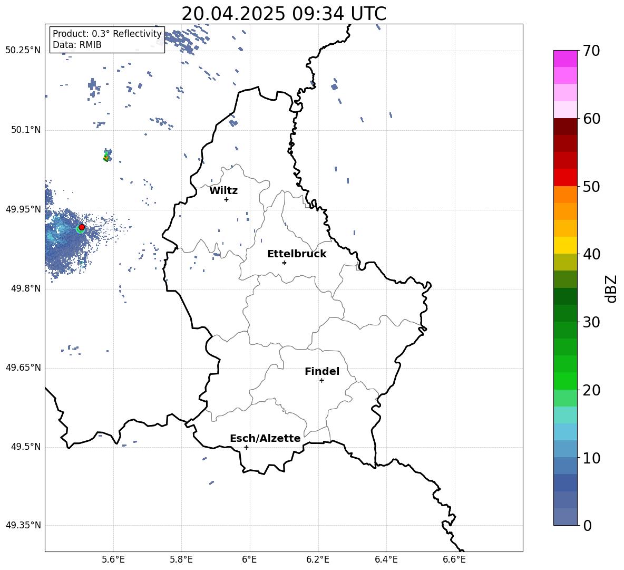This screenshot has width=624, height=570.
Task: Click the 40 tick on the colorbar
Action: pyautogui.click(x=592, y=254)
